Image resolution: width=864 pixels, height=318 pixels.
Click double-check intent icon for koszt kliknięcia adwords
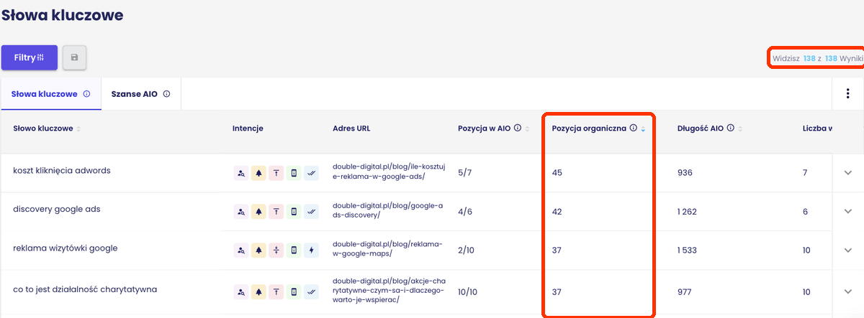pos(311,172)
